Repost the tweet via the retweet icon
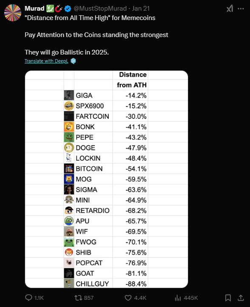The height and width of the screenshot is (307, 250). (x=78, y=298)
